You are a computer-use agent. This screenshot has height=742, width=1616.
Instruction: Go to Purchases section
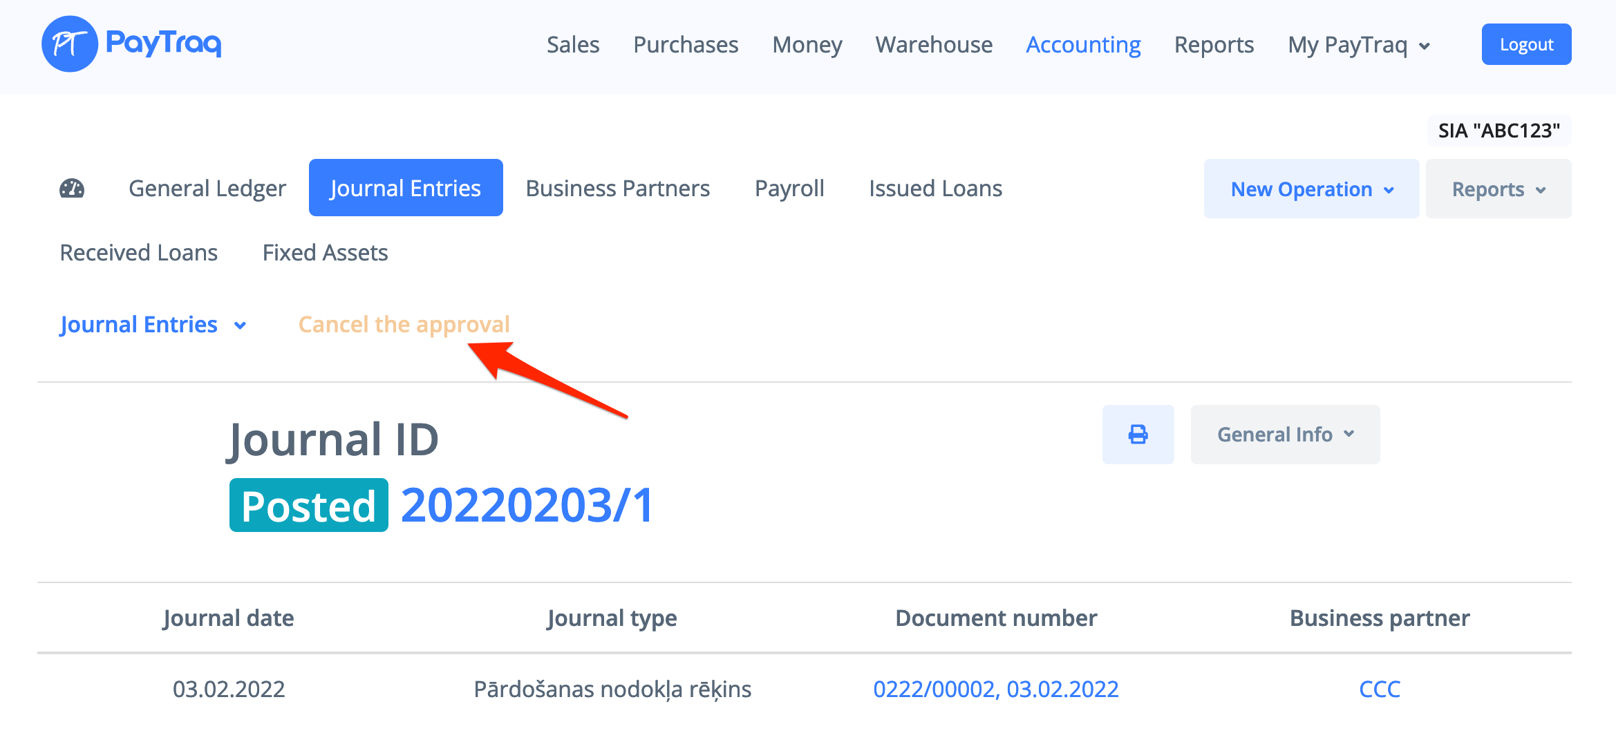point(686,45)
